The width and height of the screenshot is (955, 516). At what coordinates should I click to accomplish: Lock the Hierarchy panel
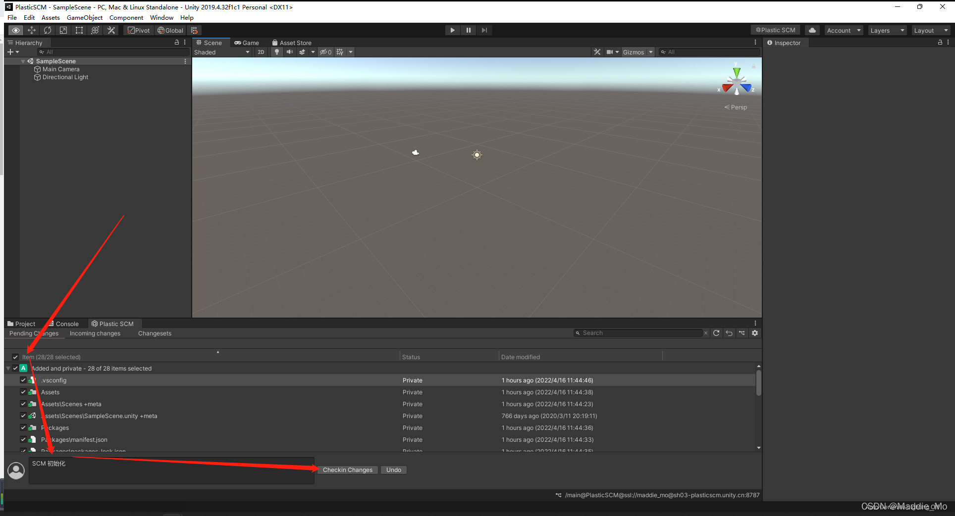pyautogui.click(x=177, y=43)
